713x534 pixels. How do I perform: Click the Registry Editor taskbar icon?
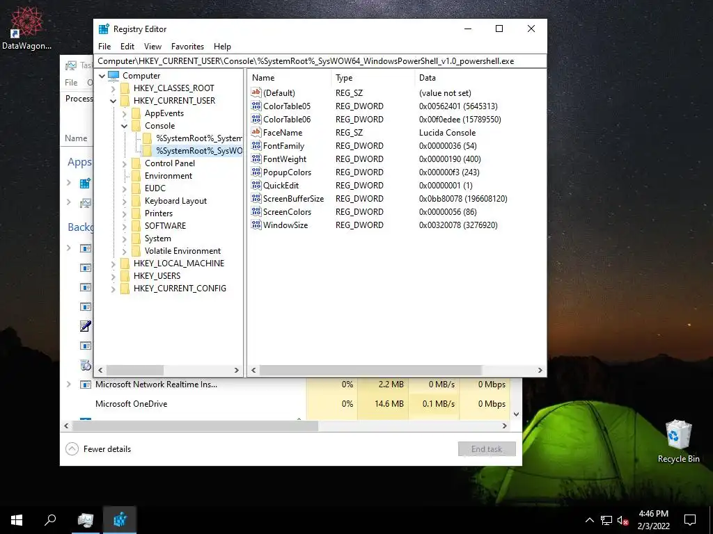[x=120, y=519]
